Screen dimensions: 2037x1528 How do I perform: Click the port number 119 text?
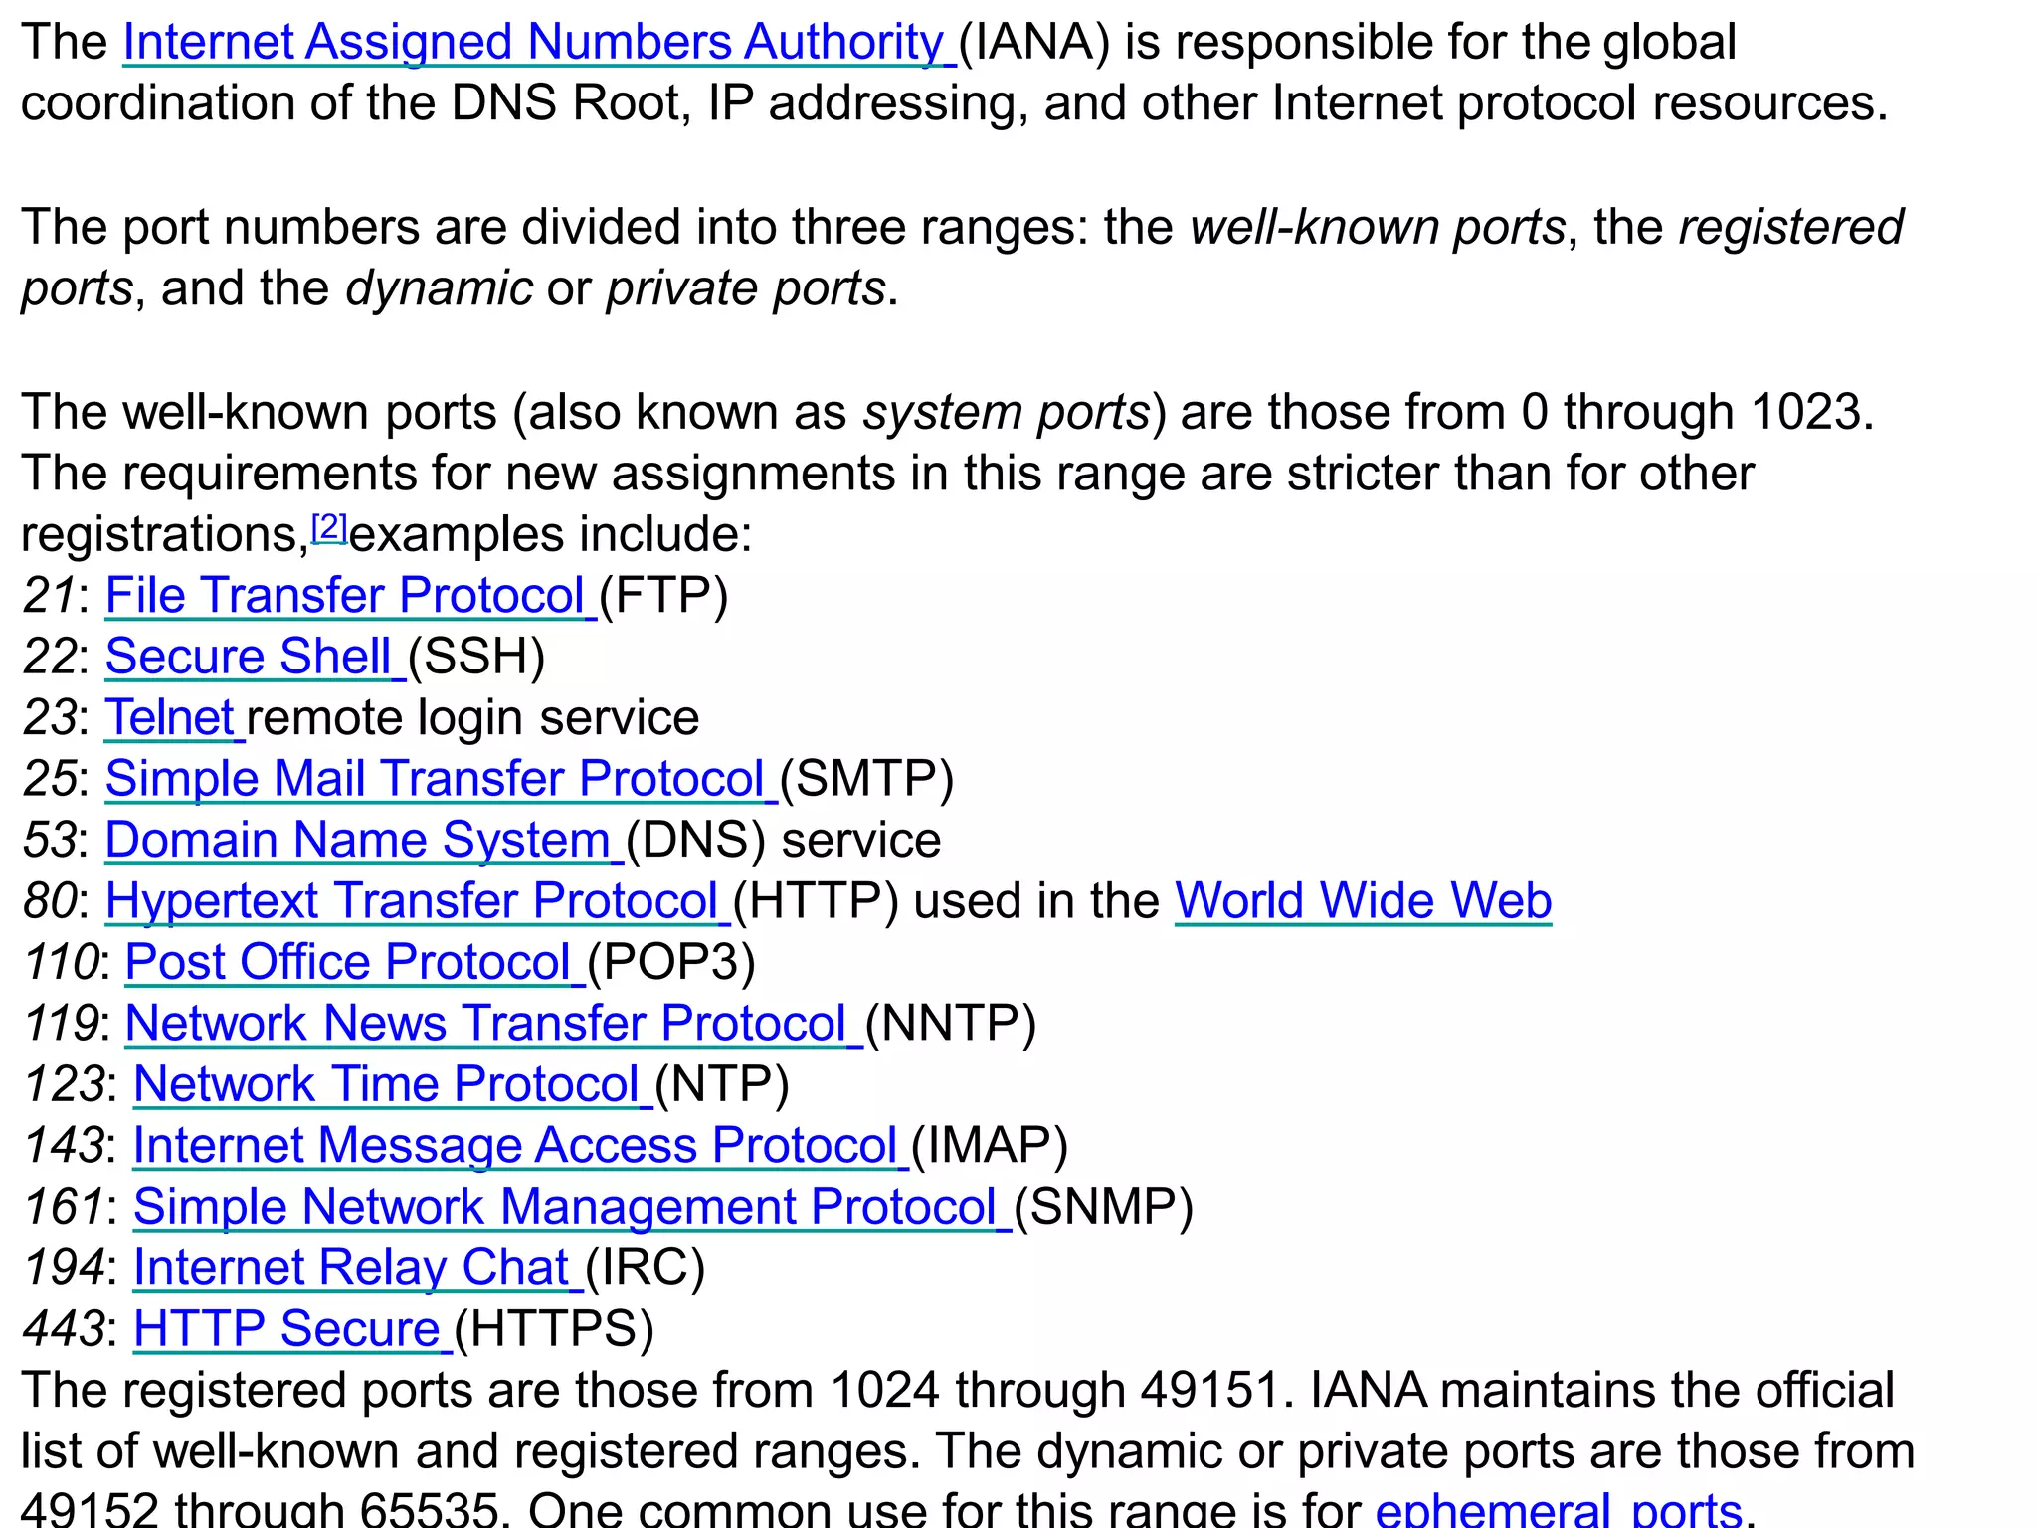(x=60, y=1024)
